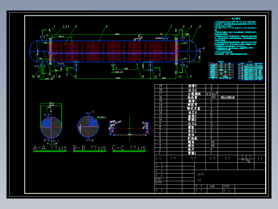Select the right elliptical head of the exchanger
Viewport: 278px width, 209px height.
194,51
